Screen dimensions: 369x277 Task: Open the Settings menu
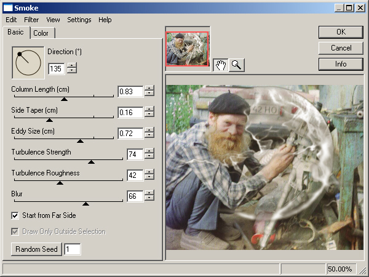click(79, 20)
